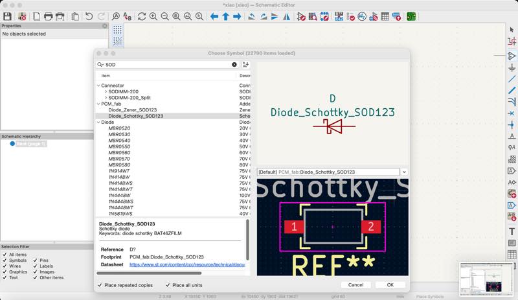The height and width of the screenshot is (300, 518).
Task: Open the st.com datasheet link
Action: pos(187,264)
